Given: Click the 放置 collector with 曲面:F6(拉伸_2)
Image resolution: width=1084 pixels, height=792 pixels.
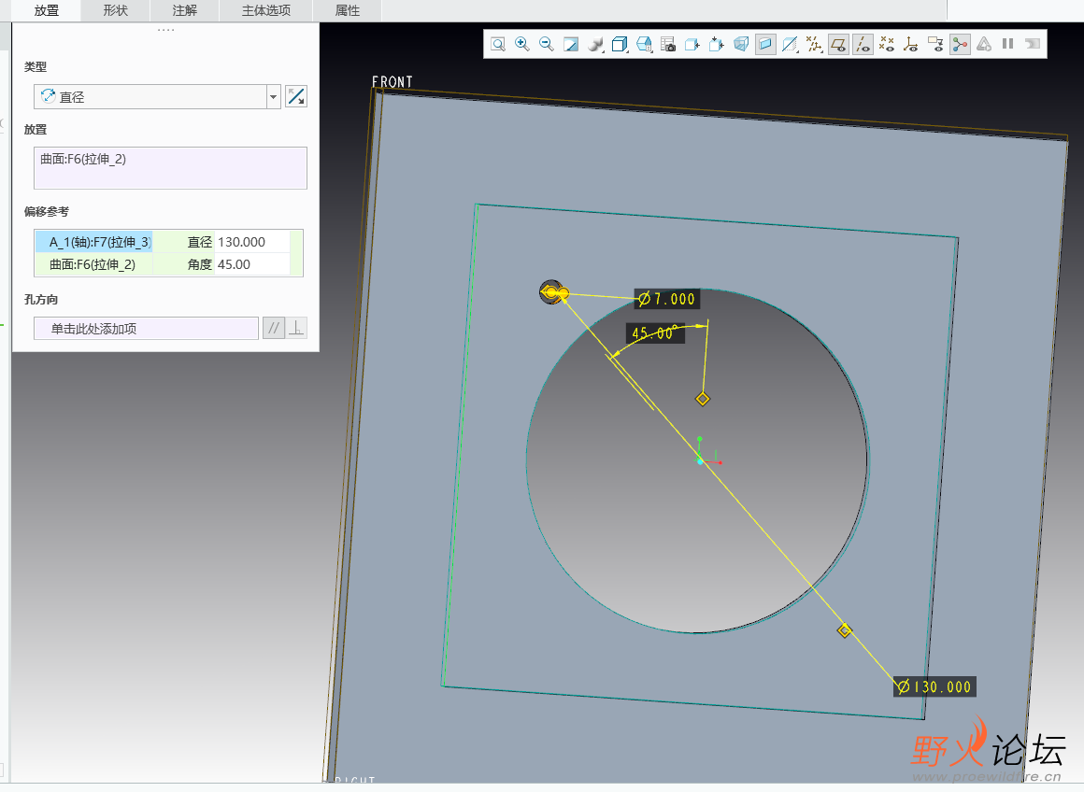Looking at the screenshot, I should tap(170, 168).
